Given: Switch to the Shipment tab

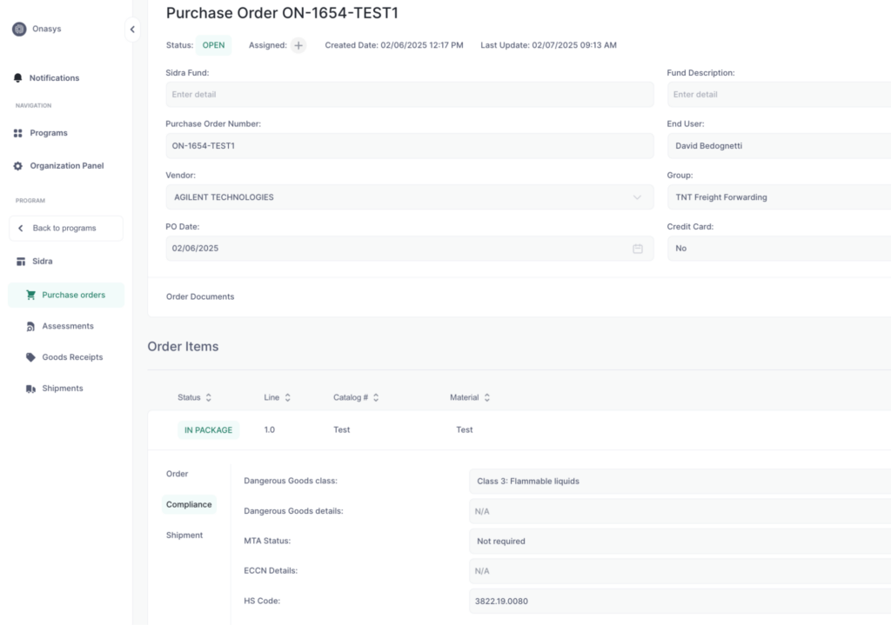Looking at the screenshot, I should coord(184,535).
